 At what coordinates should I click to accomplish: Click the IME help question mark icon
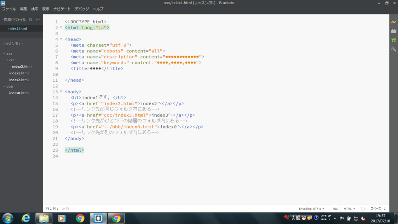pos(316,218)
